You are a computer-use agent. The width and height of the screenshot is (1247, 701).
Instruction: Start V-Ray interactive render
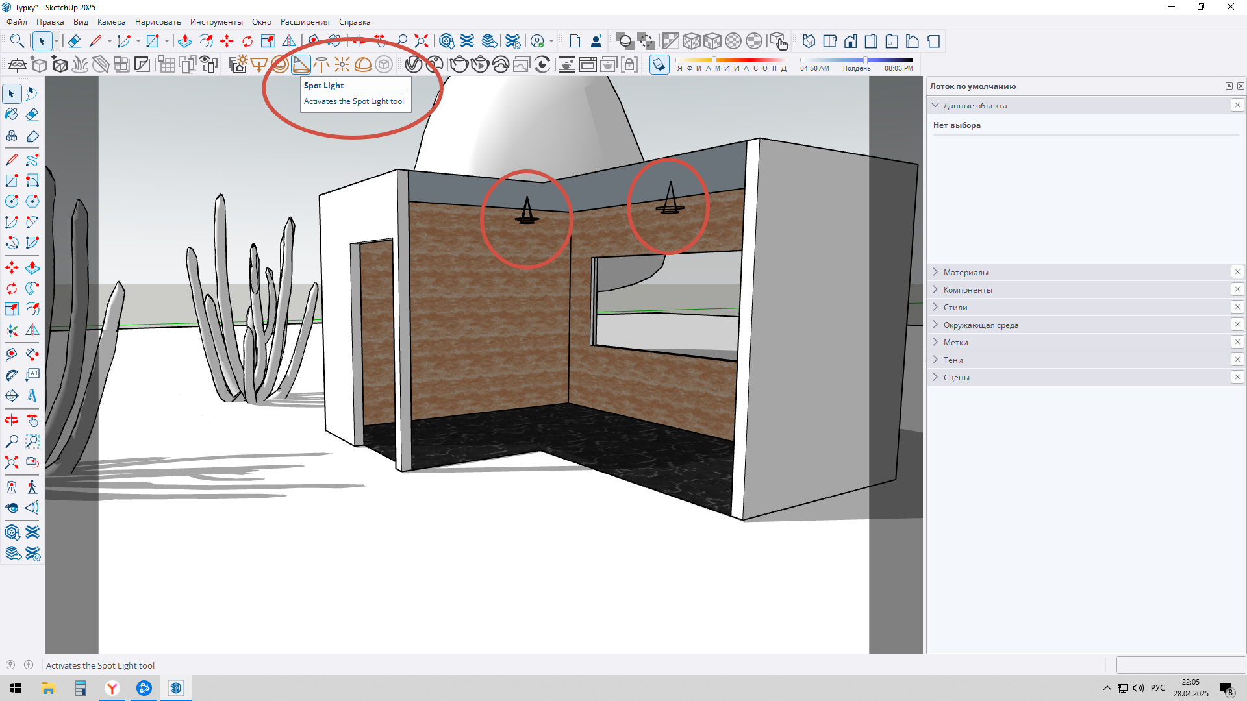480,64
